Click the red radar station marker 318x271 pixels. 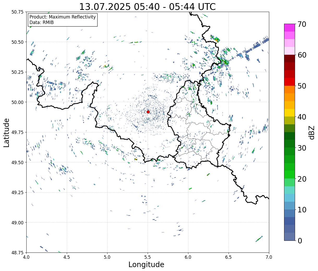tap(148, 112)
